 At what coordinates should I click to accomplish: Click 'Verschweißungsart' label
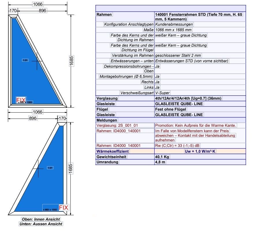[137, 93]
